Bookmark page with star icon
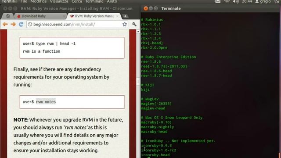 125,24
